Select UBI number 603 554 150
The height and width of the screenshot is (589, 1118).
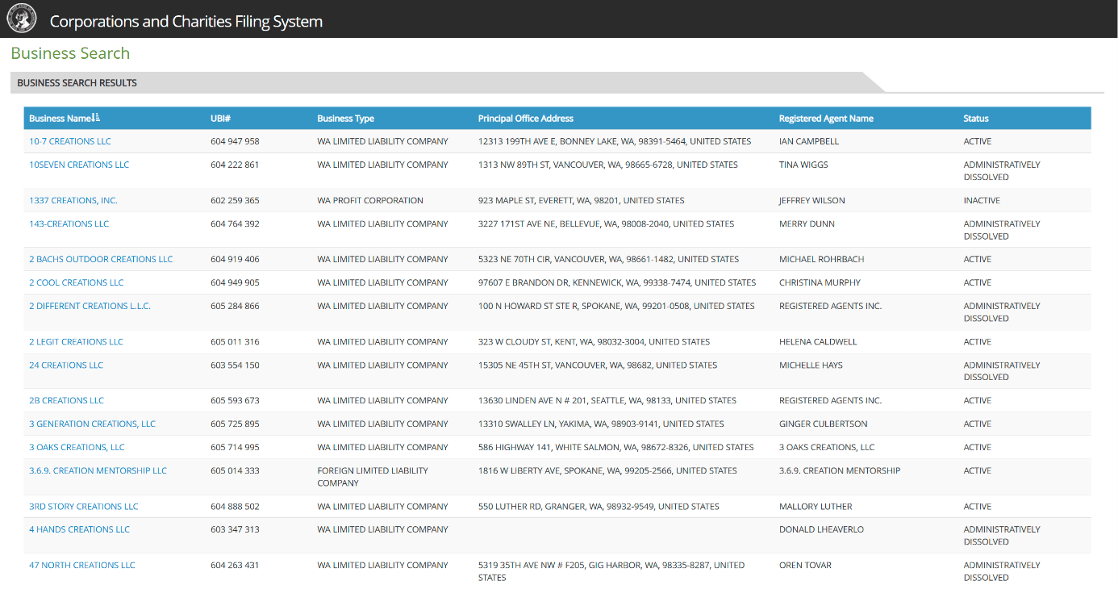coord(235,365)
